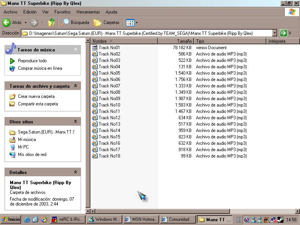
Task: Go to the Sega.Saturn.(EUR) parent folder link
Action: pyautogui.click(x=46, y=132)
